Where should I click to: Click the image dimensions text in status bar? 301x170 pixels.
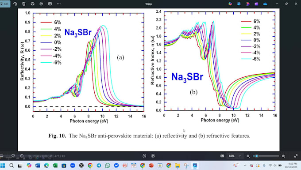[40, 156]
